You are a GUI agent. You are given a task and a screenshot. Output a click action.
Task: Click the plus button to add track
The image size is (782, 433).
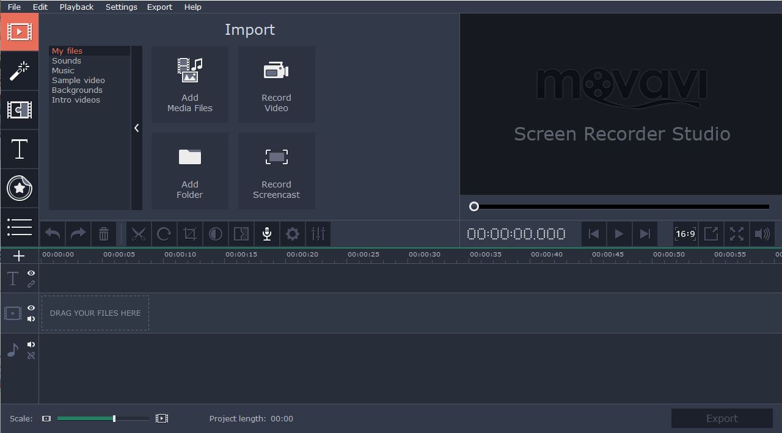(19, 256)
